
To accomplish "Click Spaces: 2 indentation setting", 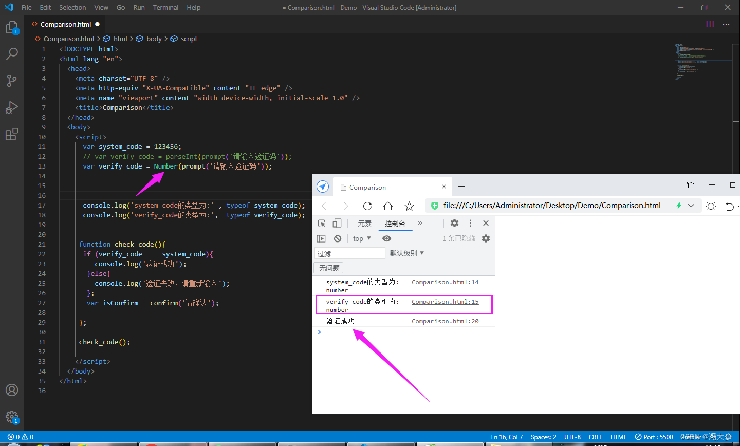I will pos(543,437).
